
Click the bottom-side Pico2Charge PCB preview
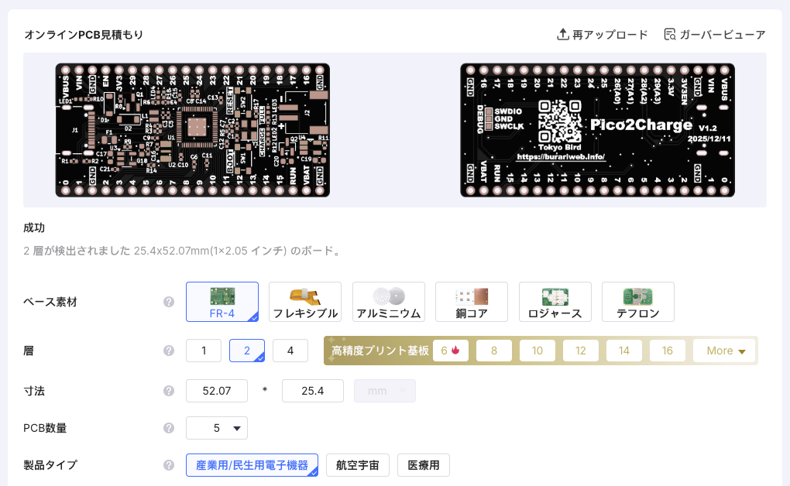tap(597, 130)
